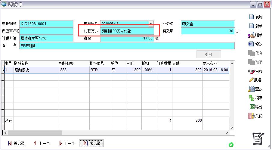Jump to first record 首记录

coord(16,143)
